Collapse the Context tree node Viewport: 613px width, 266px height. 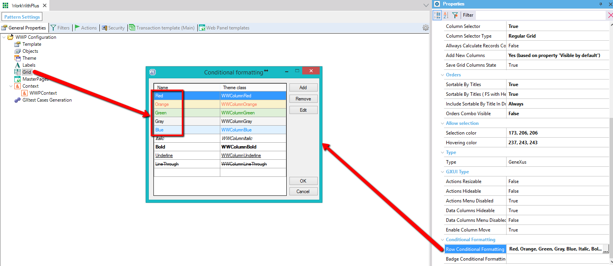pos(11,86)
